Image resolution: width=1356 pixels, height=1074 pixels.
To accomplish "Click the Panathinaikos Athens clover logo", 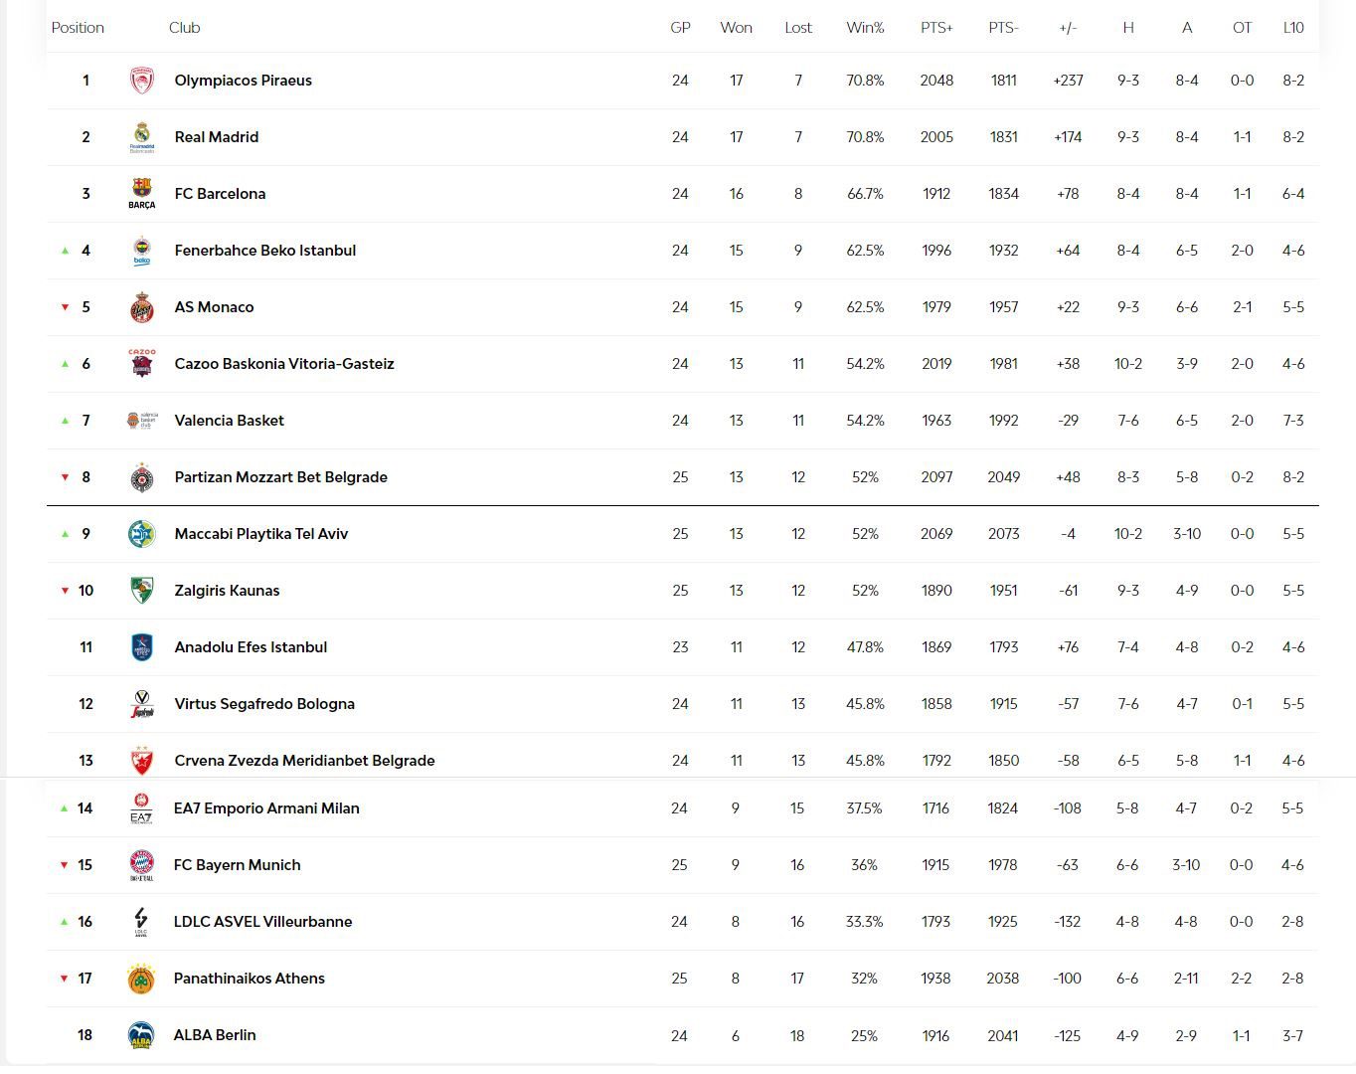I will pyautogui.click(x=141, y=979).
